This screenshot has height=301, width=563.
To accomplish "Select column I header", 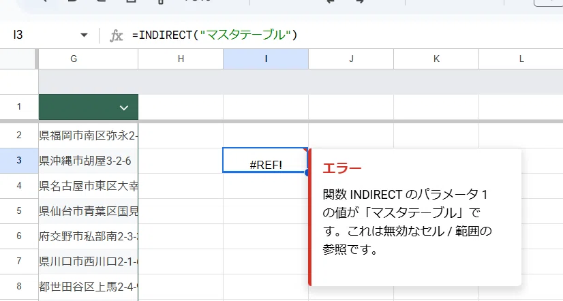I will tap(266, 59).
